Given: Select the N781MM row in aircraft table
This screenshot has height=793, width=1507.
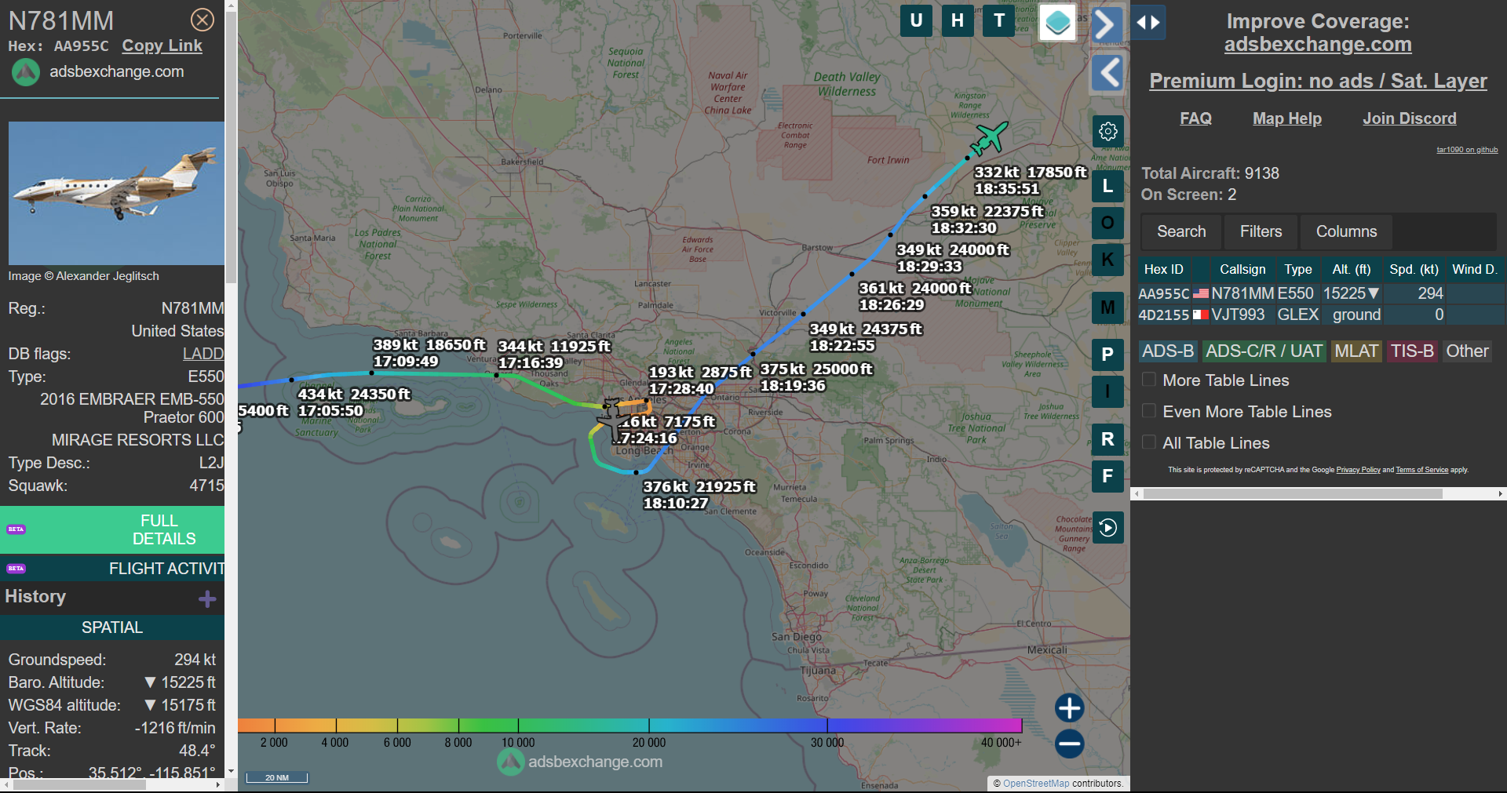Looking at the screenshot, I should 1321,293.
